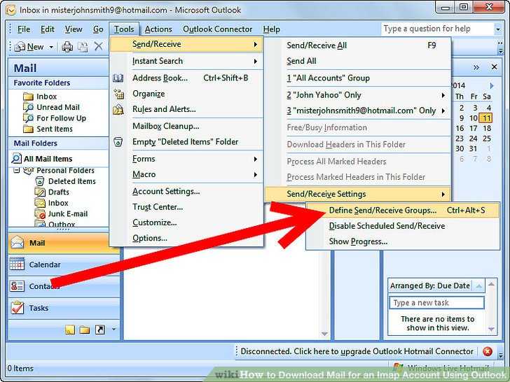Click the Folder List icon at pane bottom
Screen dimensions: 510x382
[x=85, y=330]
